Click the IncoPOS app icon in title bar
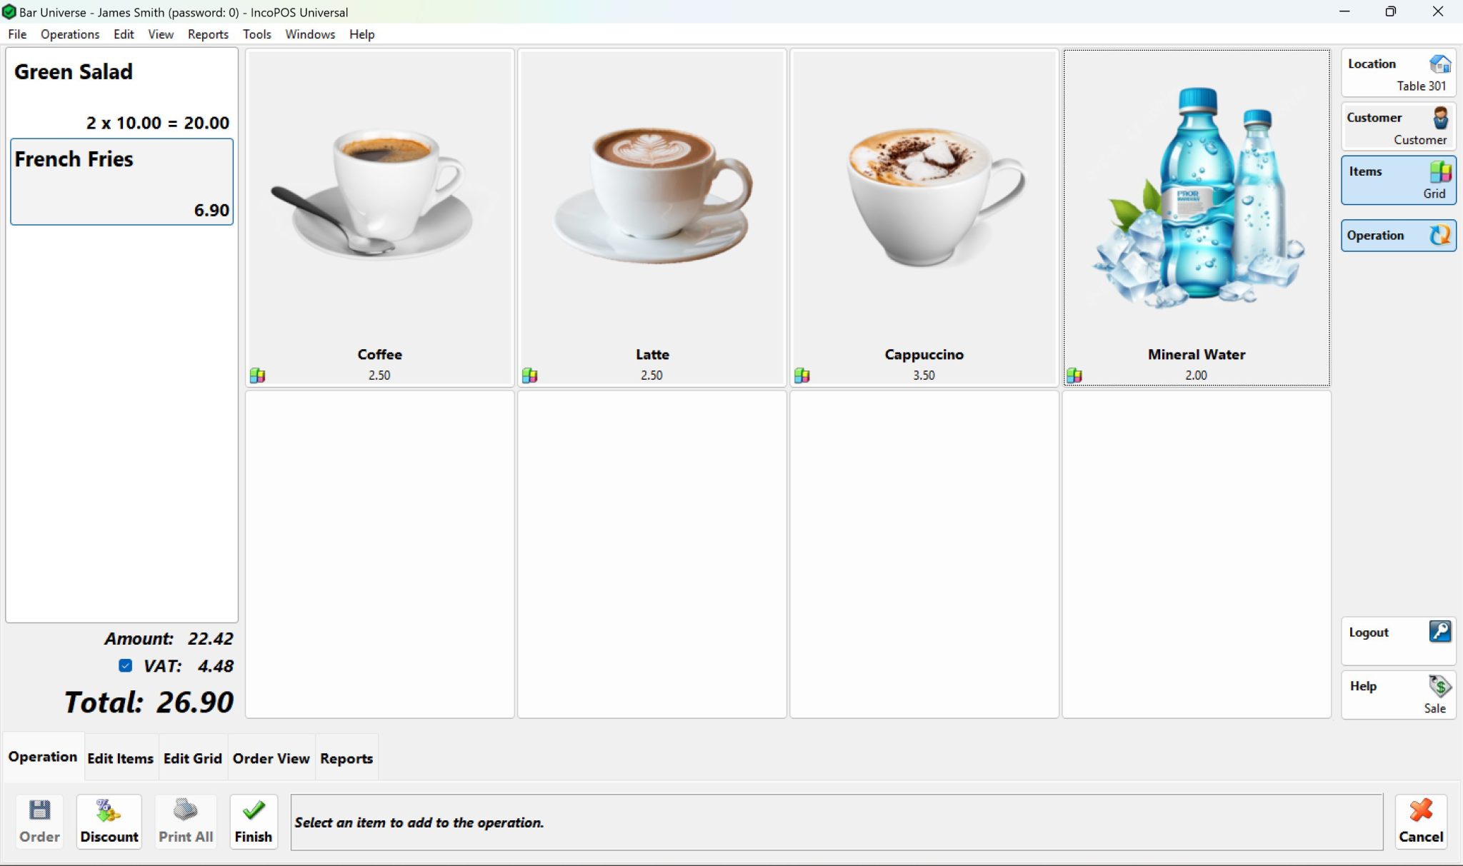Viewport: 1463px width, 866px height. click(x=9, y=12)
